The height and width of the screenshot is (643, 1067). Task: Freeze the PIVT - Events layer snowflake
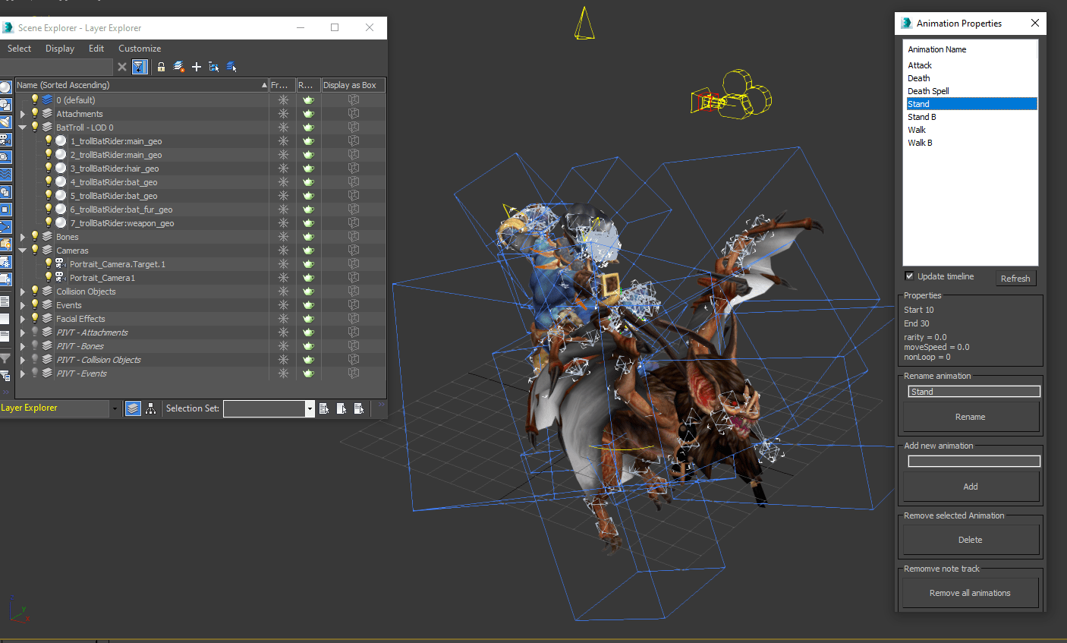[x=283, y=374]
